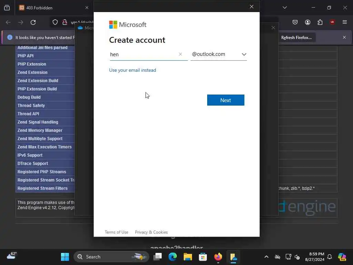
Task: Reload the page in Firefox
Action: click(33, 22)
